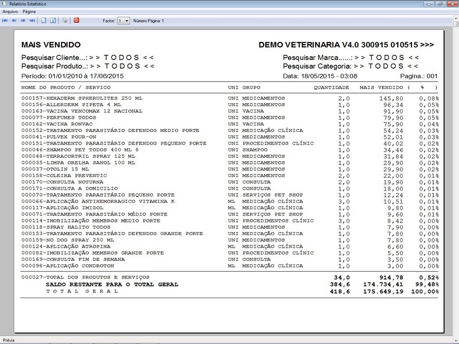Click the value 145,80 for Hexaderm
Image resolution: width=459 pixels, height=344 pixels.
(391, 99)
